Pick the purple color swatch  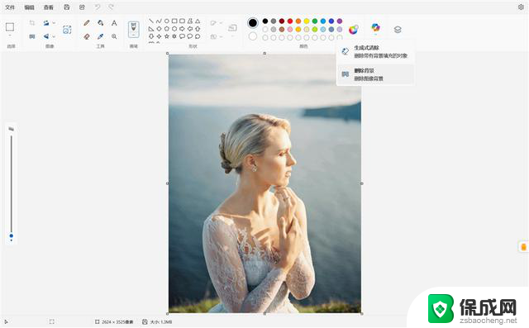[x=340, y=21]
